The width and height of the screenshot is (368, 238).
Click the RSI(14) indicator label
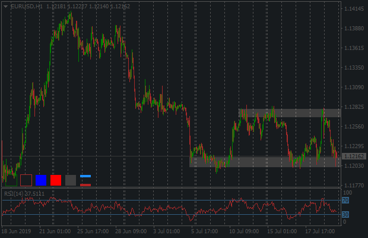pyautogui.click(x=24, y=193)
